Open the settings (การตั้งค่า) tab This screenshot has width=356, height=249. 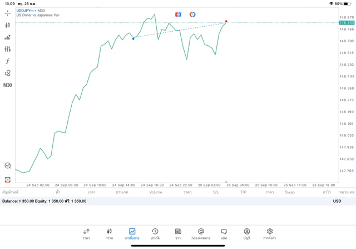pos(270,234)
